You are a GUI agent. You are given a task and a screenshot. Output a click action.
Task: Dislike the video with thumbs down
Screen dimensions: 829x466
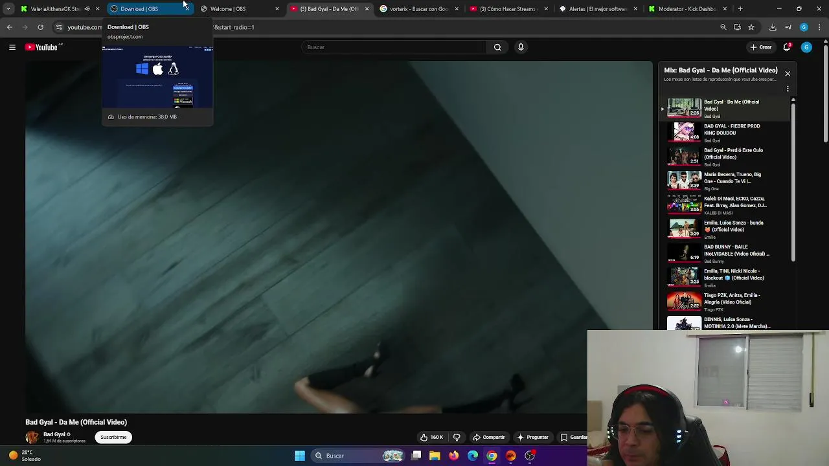[457, 438]
